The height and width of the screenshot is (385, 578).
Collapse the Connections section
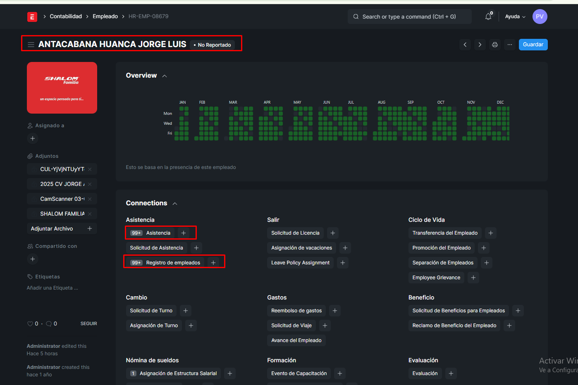coord(175,204)
